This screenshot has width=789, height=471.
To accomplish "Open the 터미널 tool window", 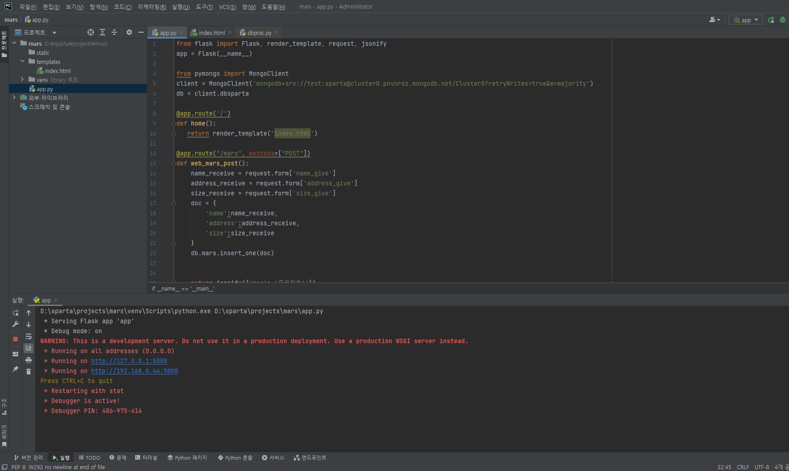I will pyautogui.click(x=146, y=457).
